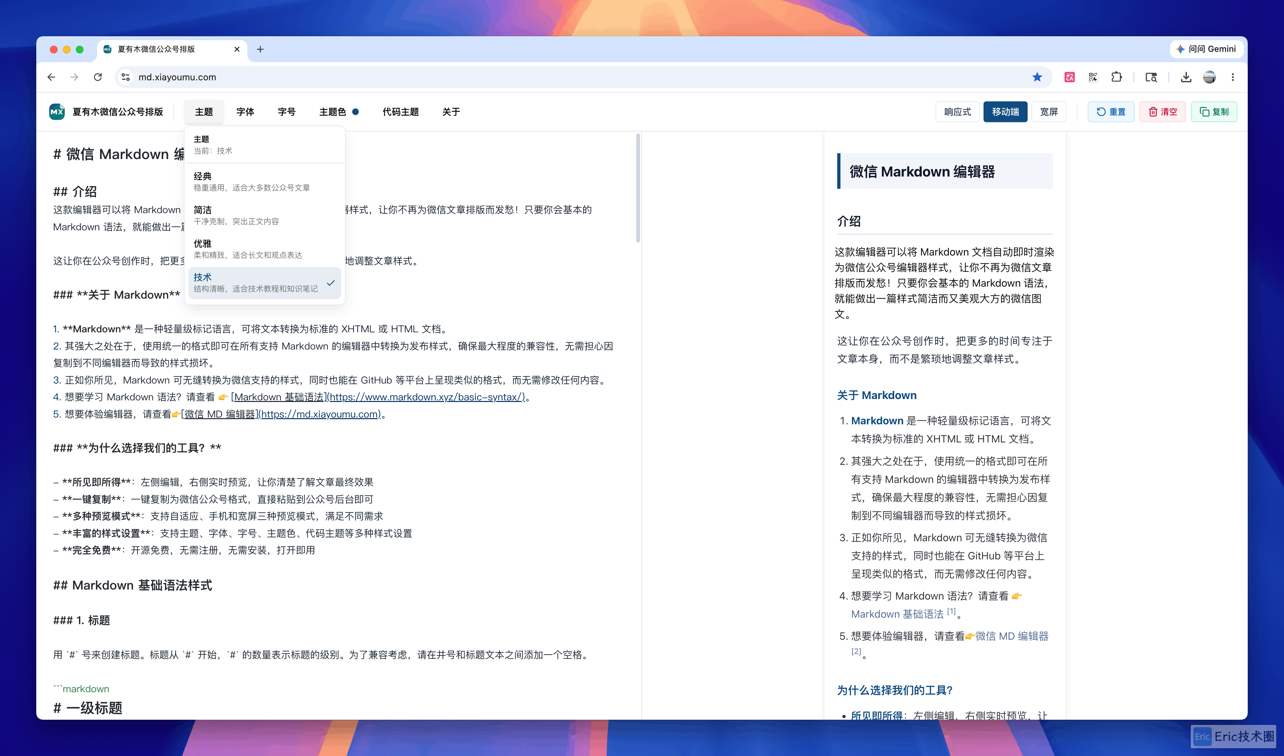1284x756 pixels.
Task: Click the 夏有木微信公众号排版 app title
Action: tap(118, 112)
